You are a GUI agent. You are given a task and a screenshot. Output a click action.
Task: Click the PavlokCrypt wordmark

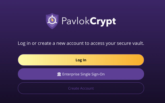click(88, 21)
